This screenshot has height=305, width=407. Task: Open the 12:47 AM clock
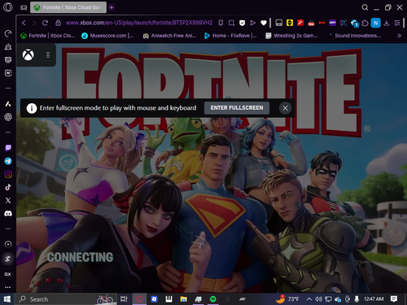374,299
